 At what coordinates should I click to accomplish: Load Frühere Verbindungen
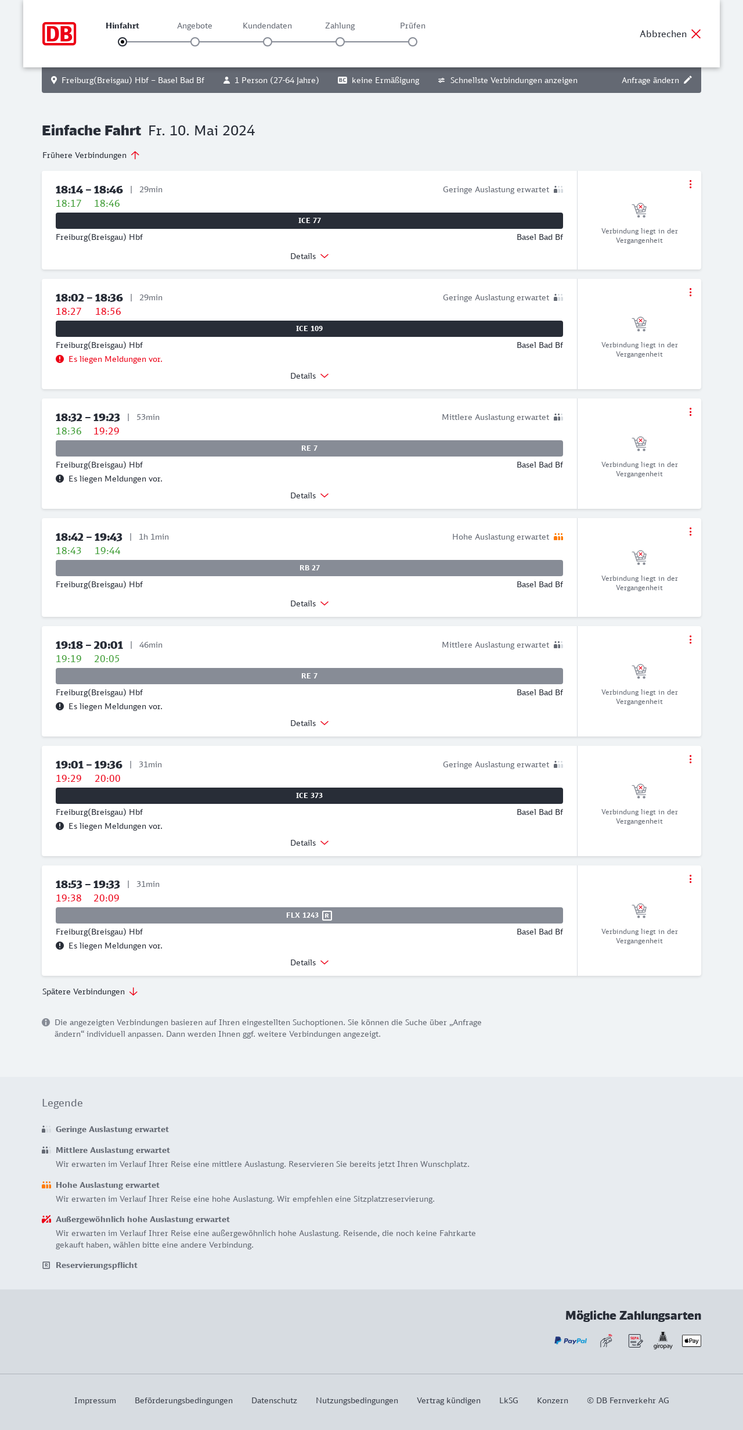point(91,155)
